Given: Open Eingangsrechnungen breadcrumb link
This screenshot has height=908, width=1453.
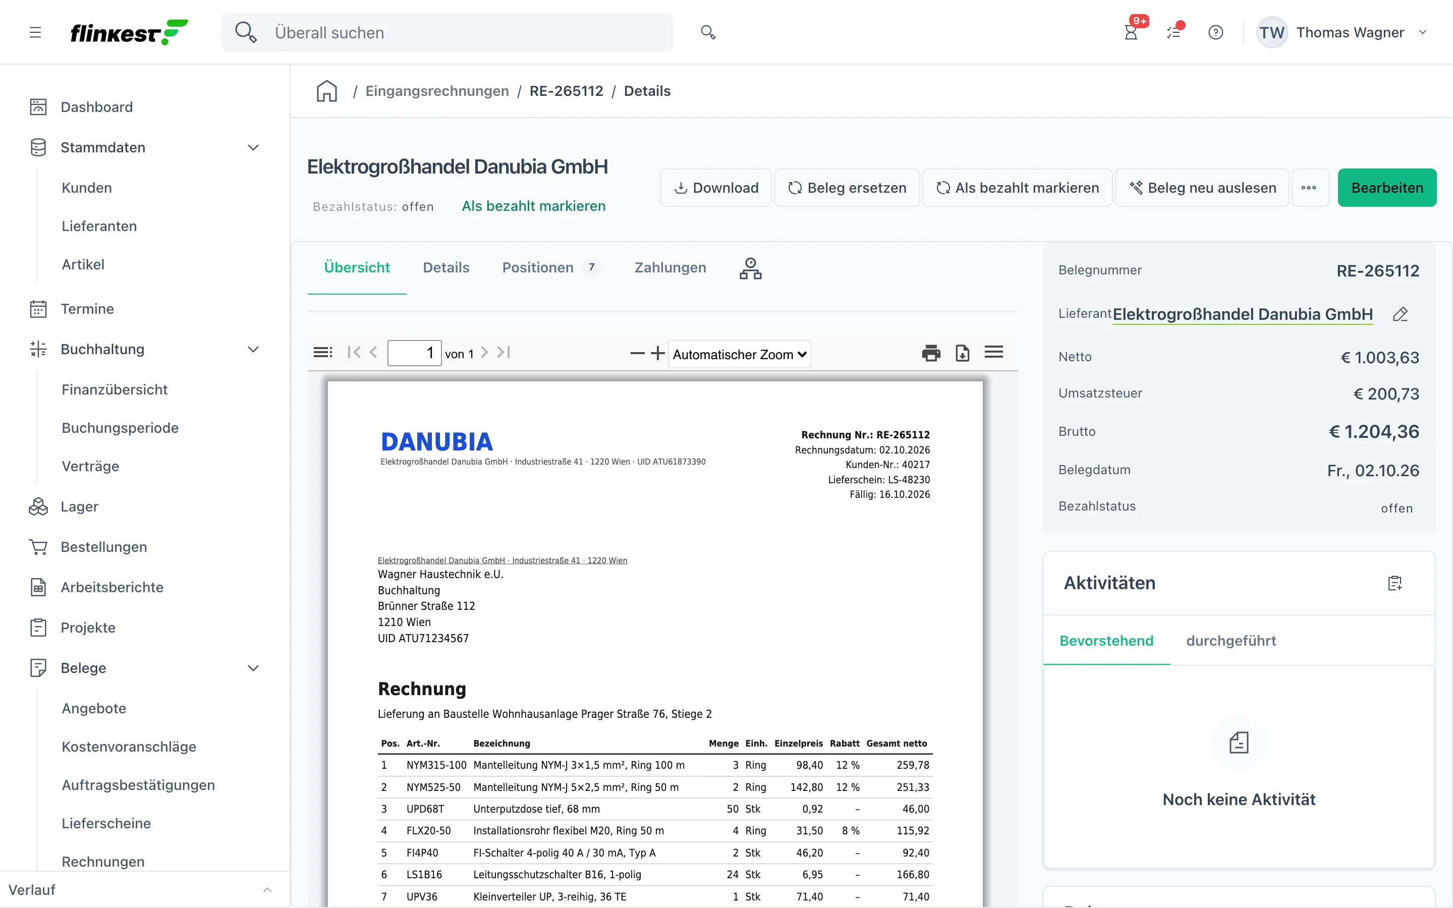Looking at the screenshot, I should [437, 91].
